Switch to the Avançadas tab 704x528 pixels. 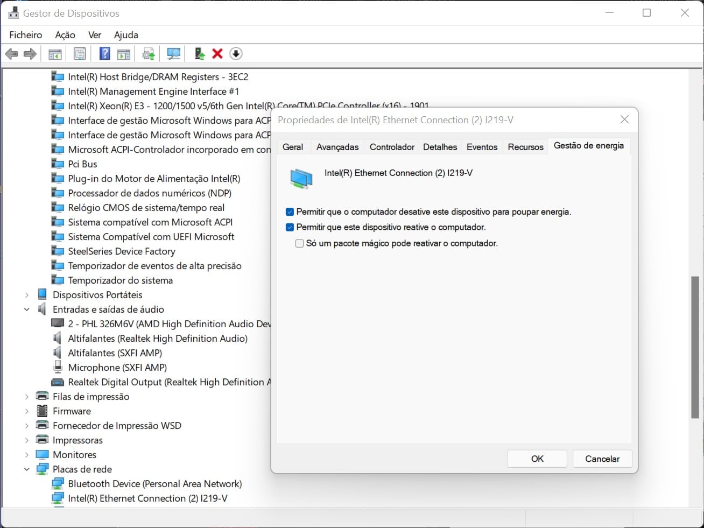click(337, 147)
